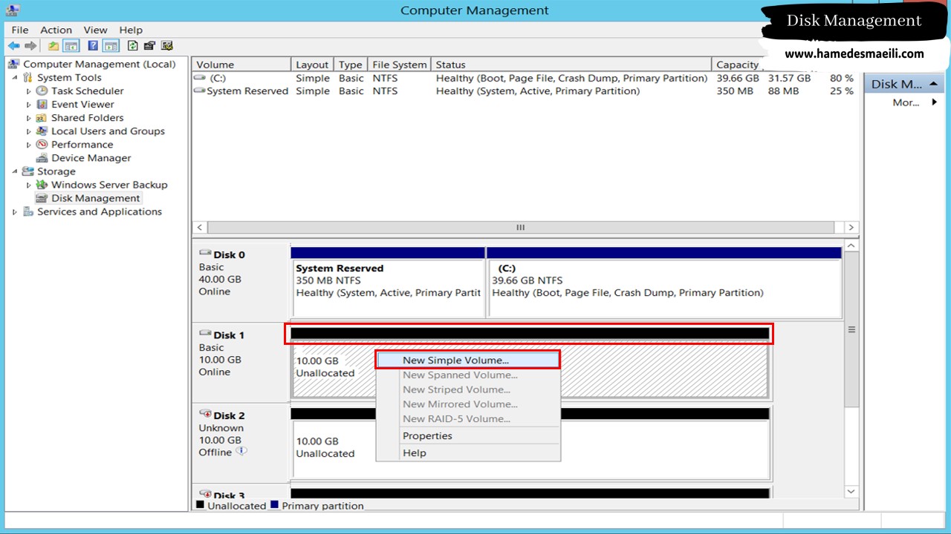The image size is (951, 534).
Task: Click the Forward arrow in the toolbar
Action: tap(30, 46)
